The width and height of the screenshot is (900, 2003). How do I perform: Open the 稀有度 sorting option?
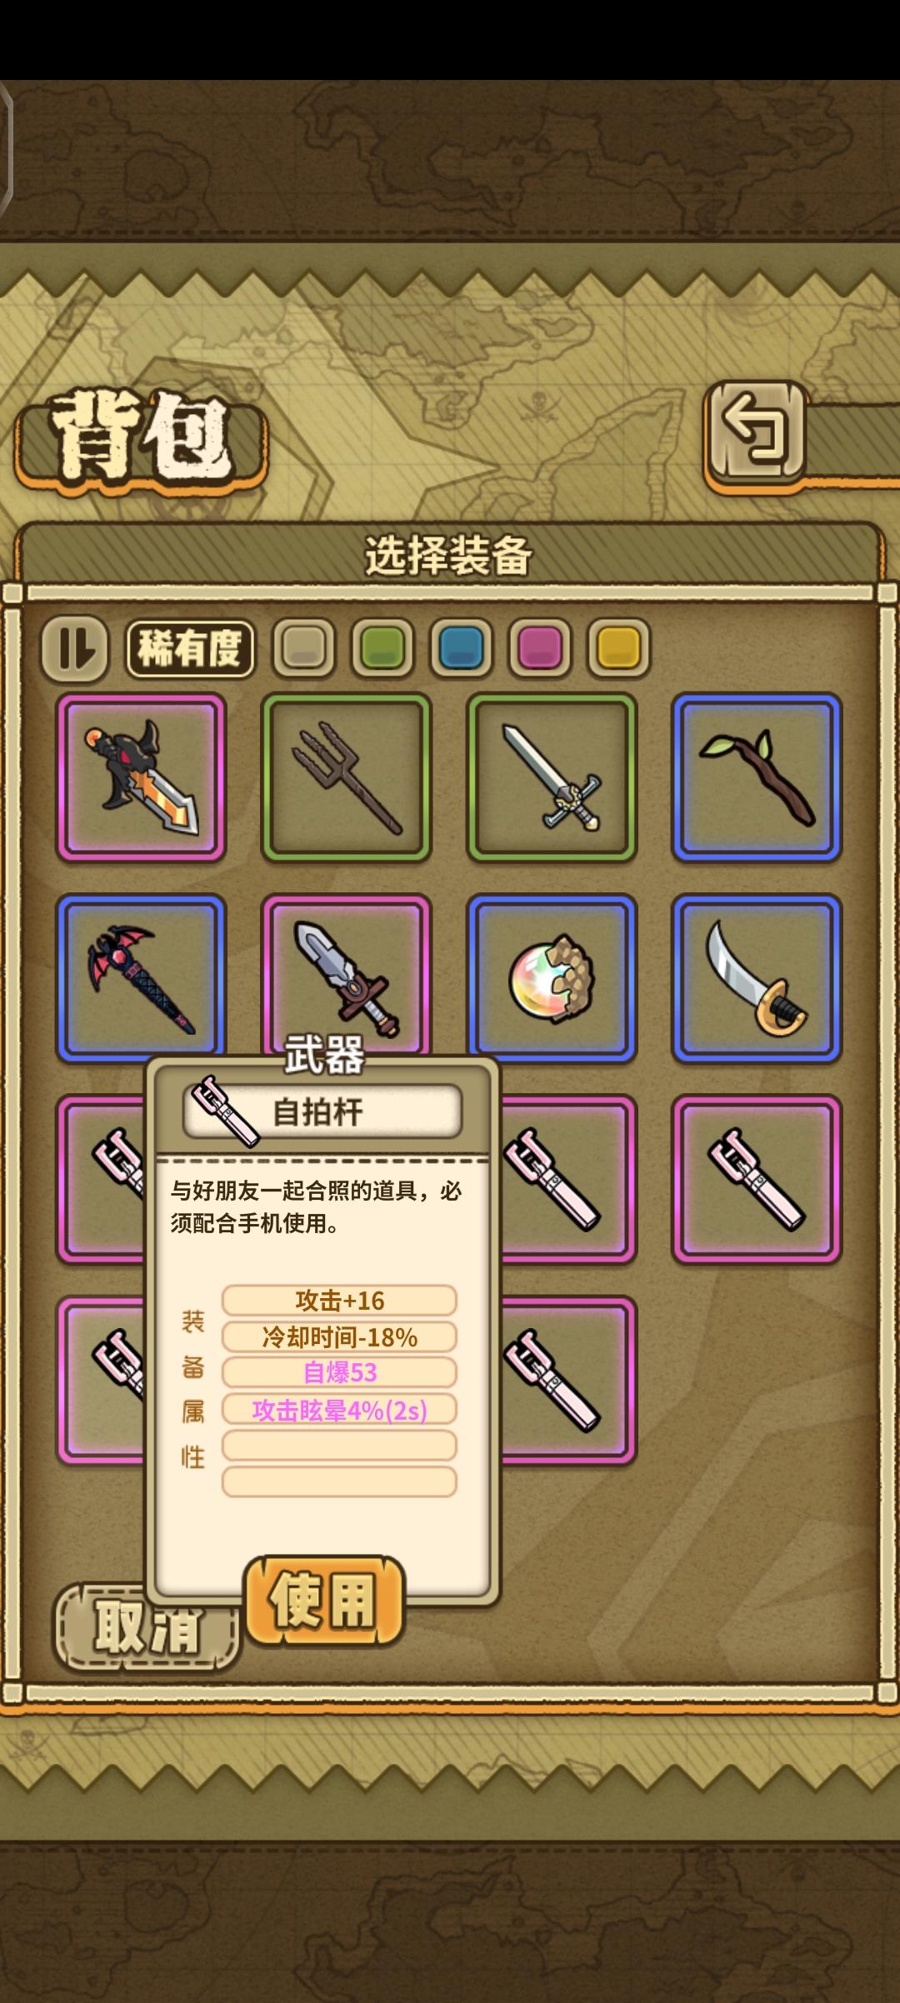[x=190, y=648]
